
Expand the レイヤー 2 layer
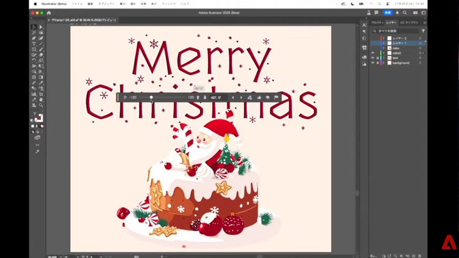(384, 38)
